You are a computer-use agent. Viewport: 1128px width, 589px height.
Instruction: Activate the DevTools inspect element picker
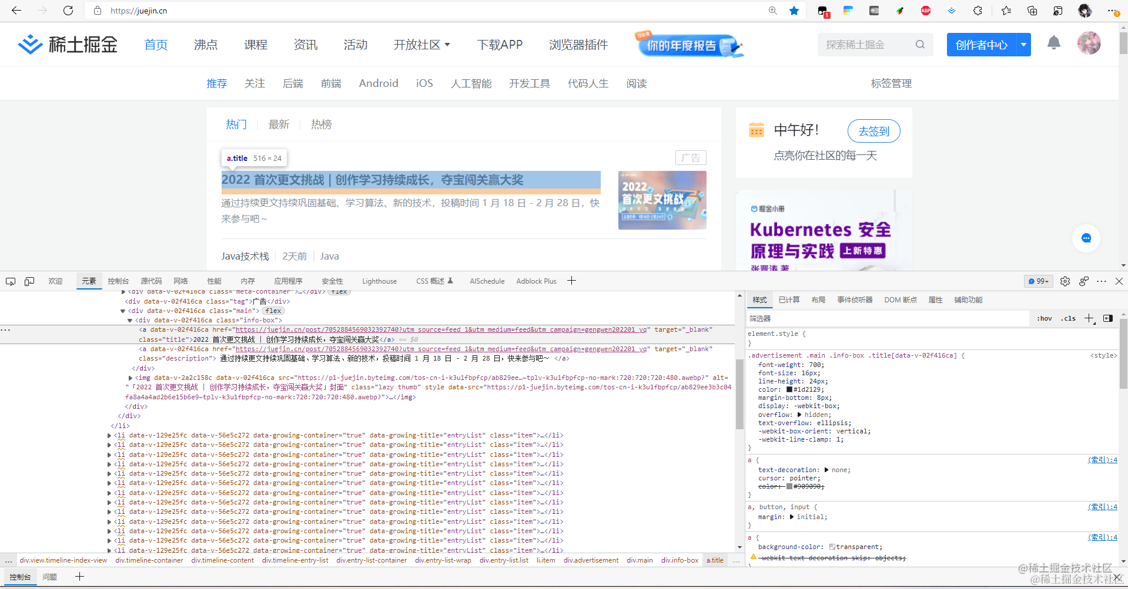pos(11,281)
